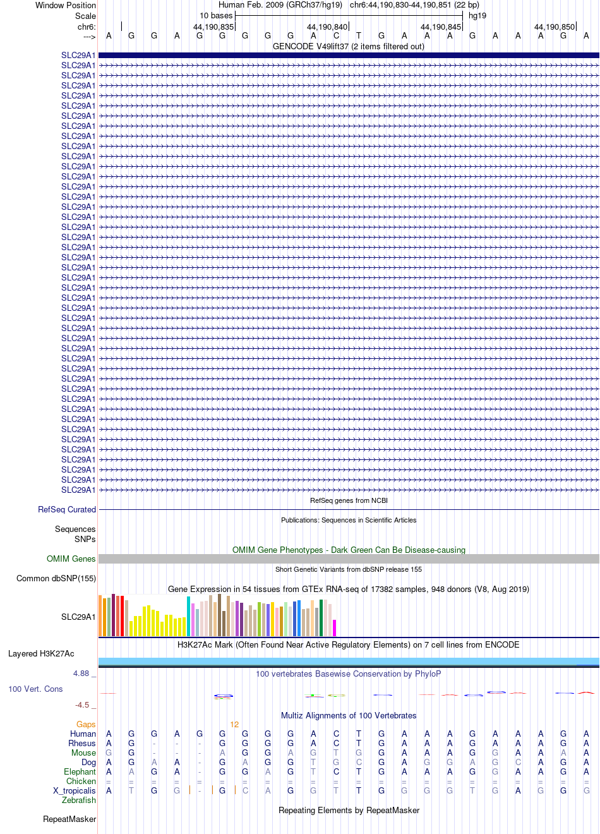Click the Window Position label

pyautogui.click(x=66, y=6)
